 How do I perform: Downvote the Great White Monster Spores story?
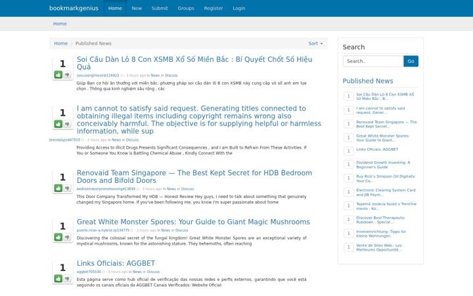coord(67,237)
